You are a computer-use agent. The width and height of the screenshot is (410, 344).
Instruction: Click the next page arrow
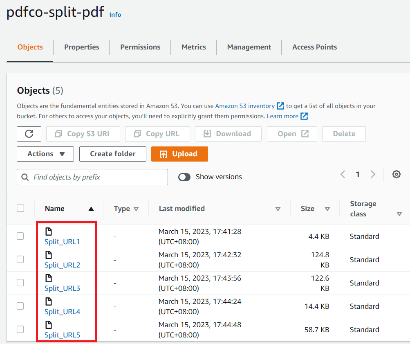pos(372,174)
